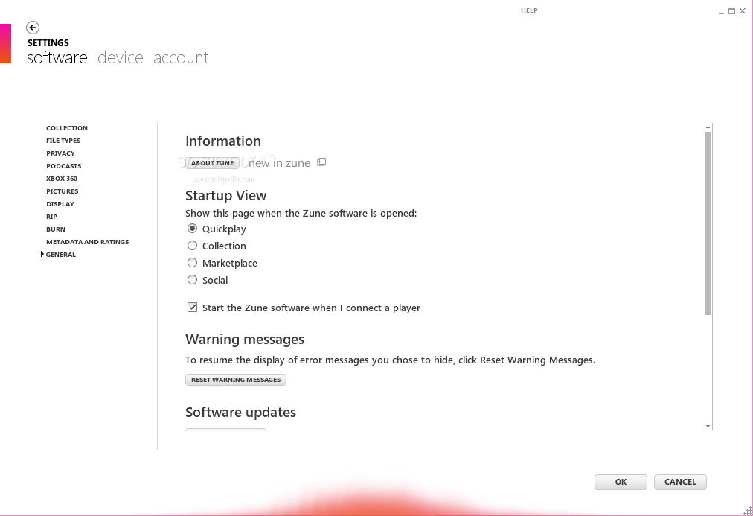Open the new in zune link
Screen dimensions: 753x516
click(280, 163)
